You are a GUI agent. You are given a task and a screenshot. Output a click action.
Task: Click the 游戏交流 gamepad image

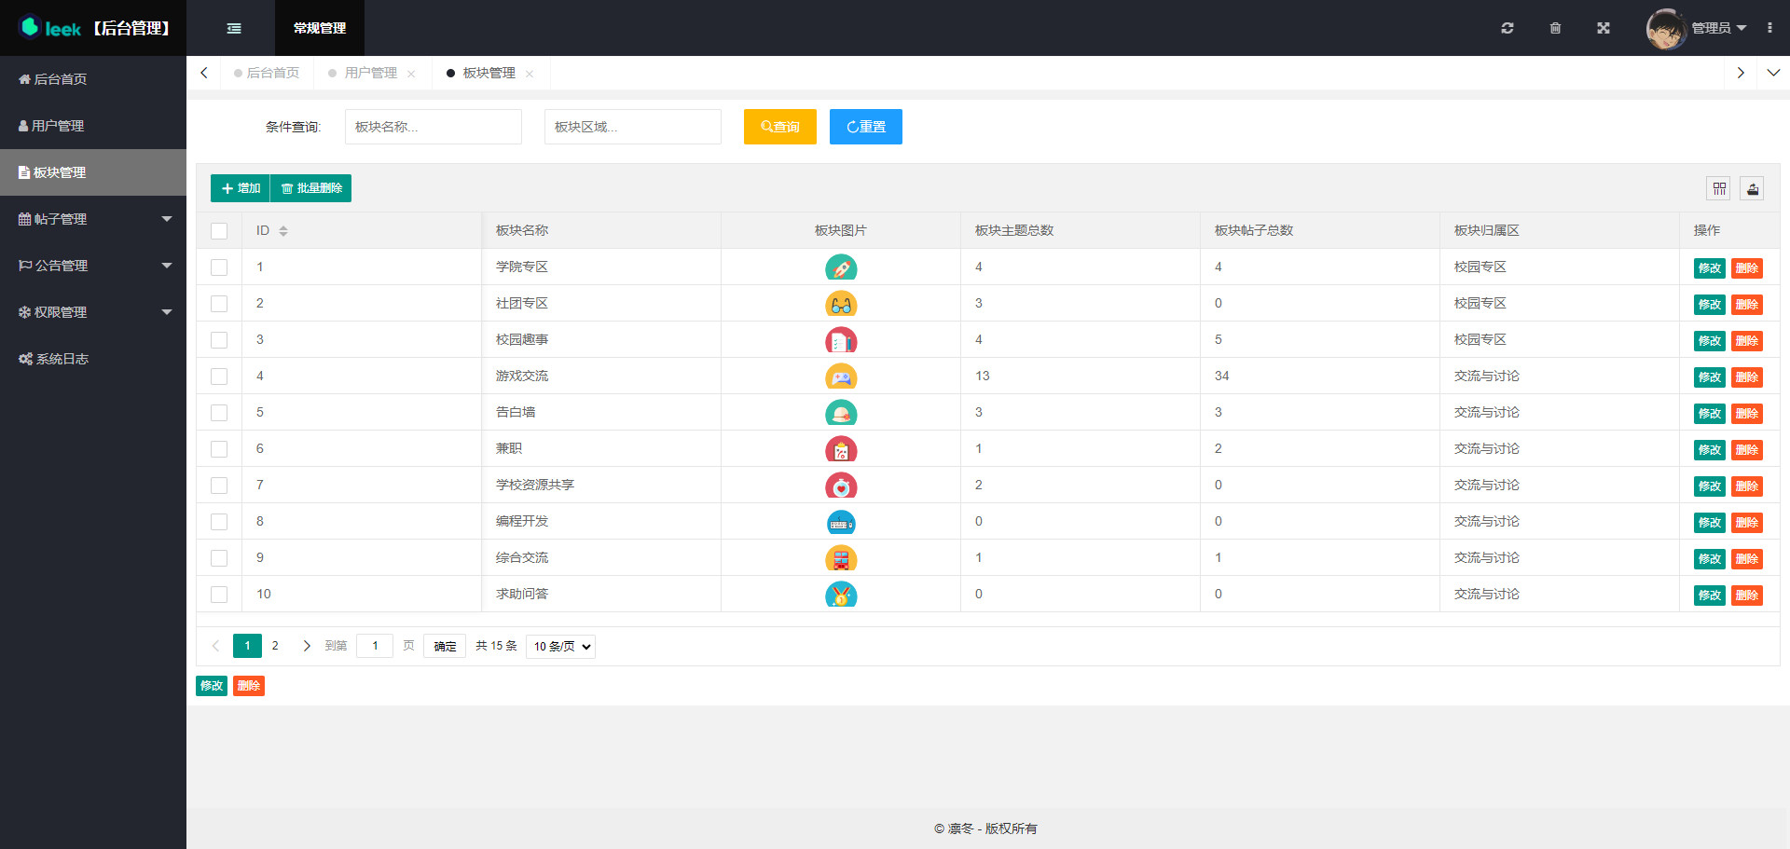(841, 377)
